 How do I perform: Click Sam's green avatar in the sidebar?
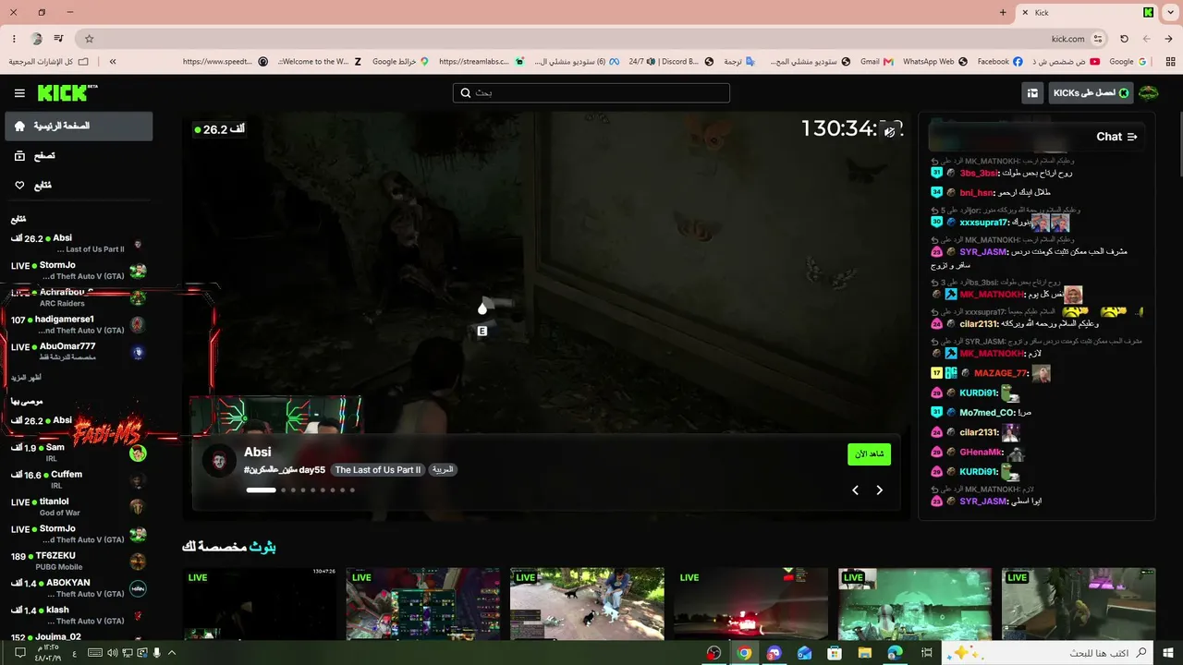click(x=138, y=453)
